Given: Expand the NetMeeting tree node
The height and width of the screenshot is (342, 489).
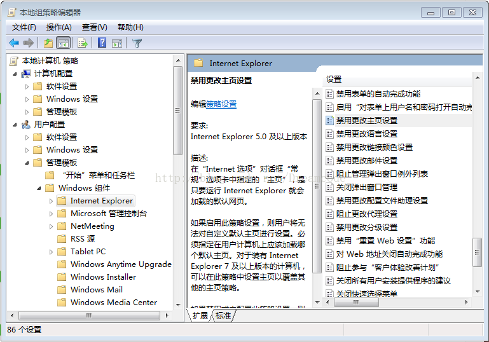Looking at the screenshot, I should click(51, 226).
